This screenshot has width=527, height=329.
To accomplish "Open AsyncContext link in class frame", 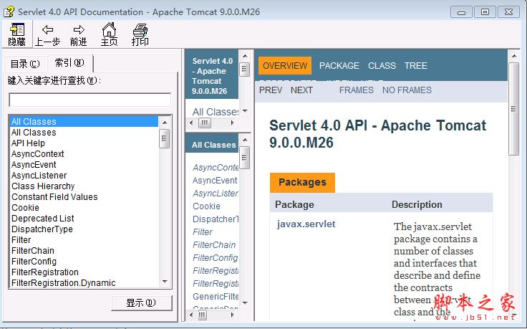I will [x=216, y=168].
